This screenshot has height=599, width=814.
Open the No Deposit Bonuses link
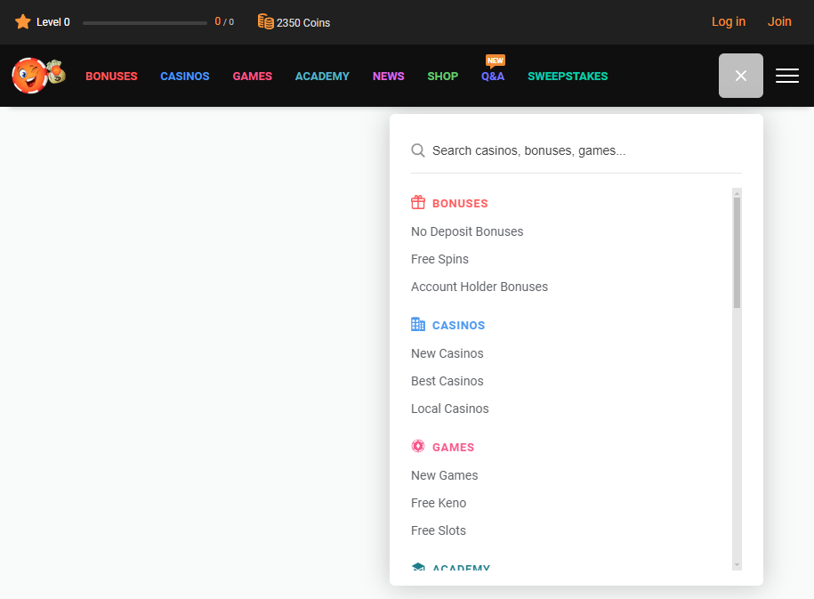click(467, 231)
